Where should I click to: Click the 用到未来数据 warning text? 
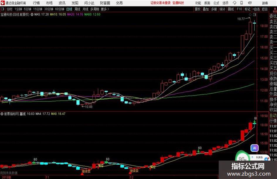pos(9,173)
